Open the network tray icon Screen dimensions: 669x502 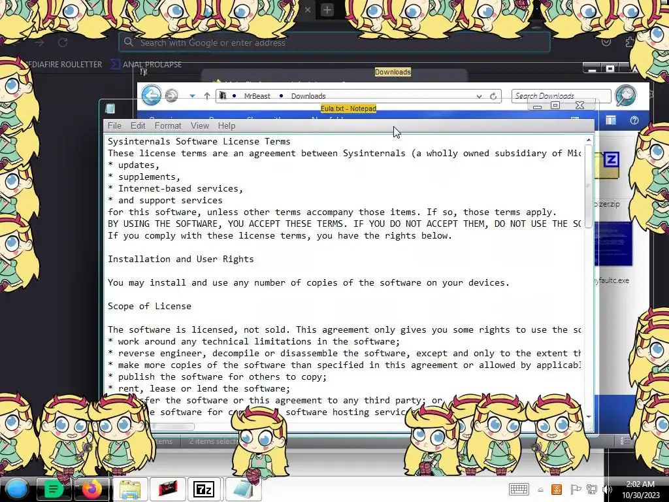tap(592, 490)
